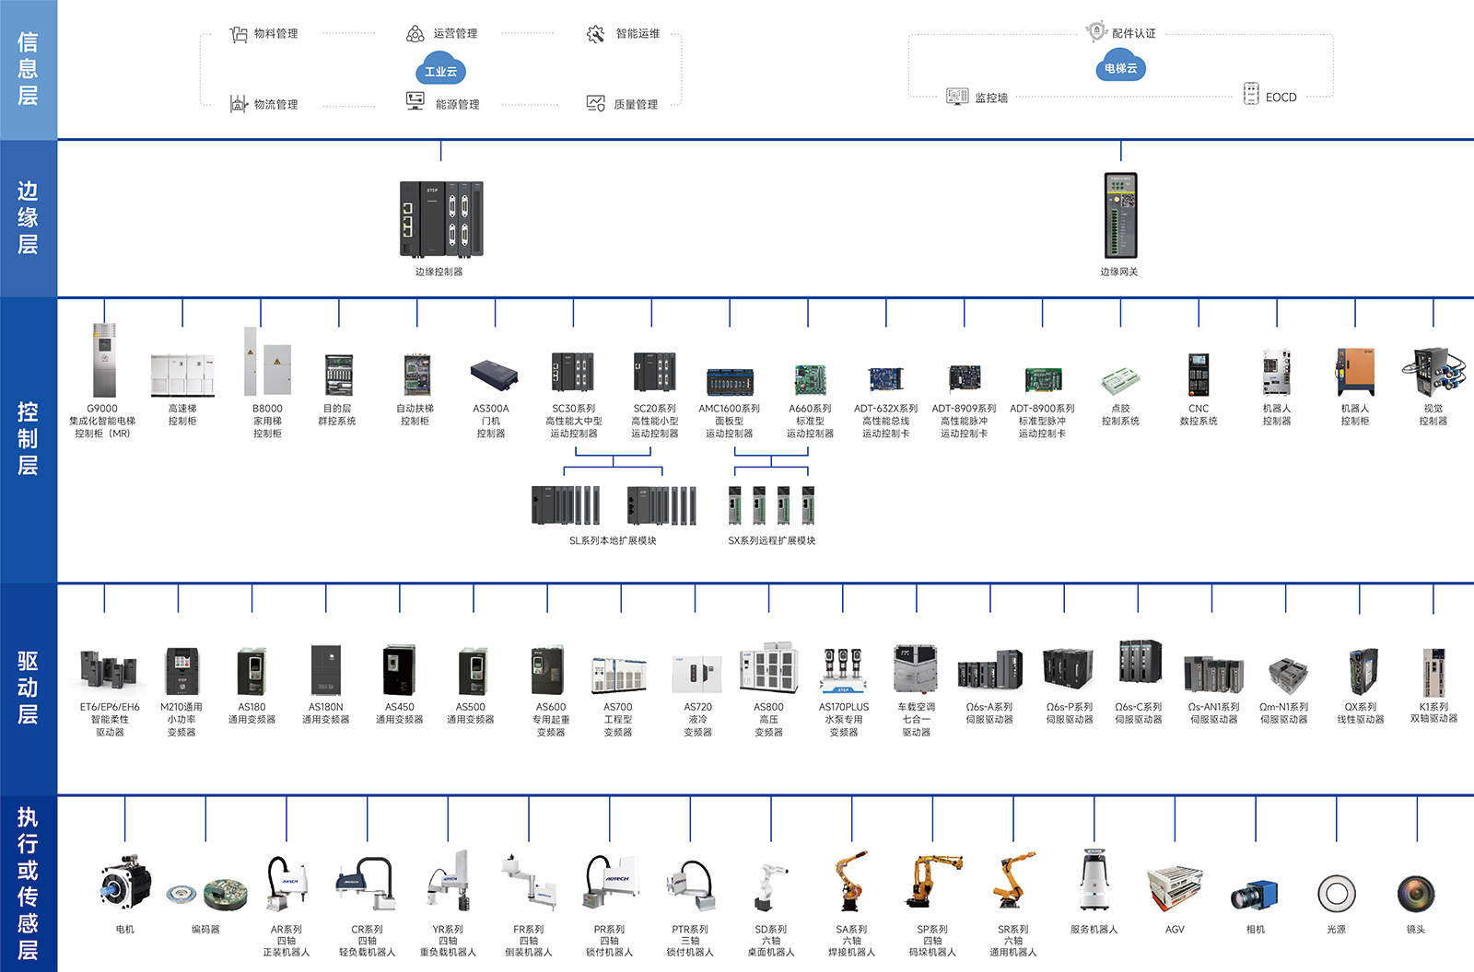
Task: Select the AGV vehicle image
Action: 1176,889
